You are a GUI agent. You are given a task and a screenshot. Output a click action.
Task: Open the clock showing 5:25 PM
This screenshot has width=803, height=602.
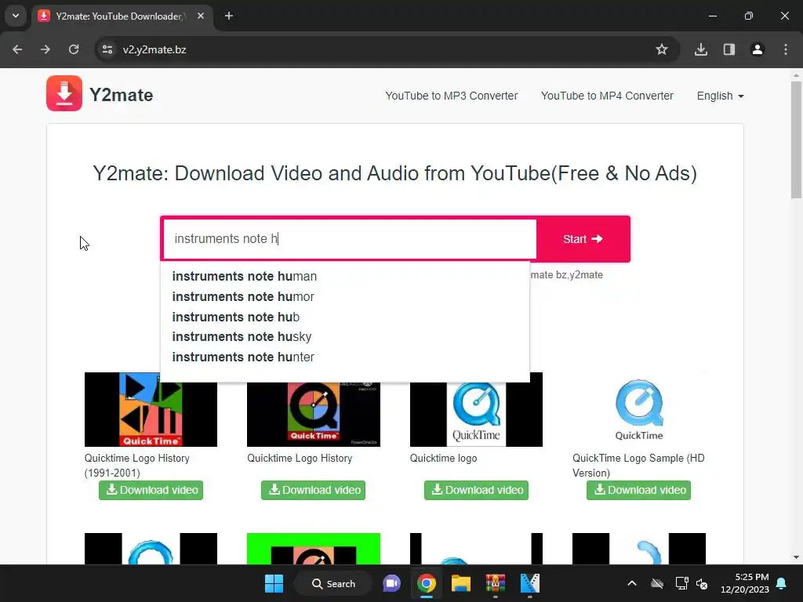coord(745,583)
